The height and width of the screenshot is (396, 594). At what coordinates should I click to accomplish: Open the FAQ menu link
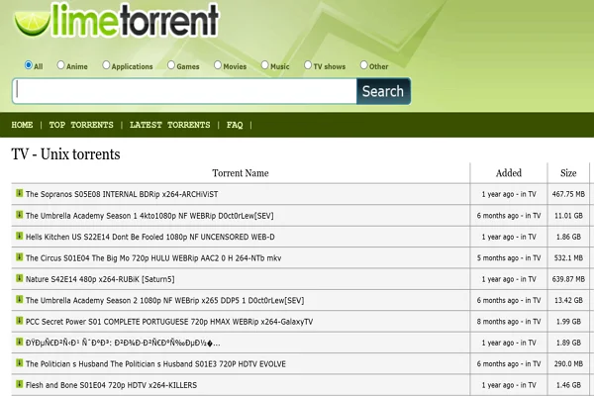(235, 126)
